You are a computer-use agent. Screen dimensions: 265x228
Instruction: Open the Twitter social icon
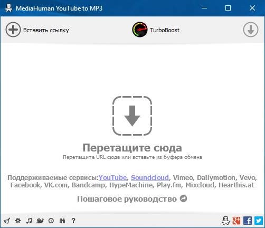pos(259,221)
